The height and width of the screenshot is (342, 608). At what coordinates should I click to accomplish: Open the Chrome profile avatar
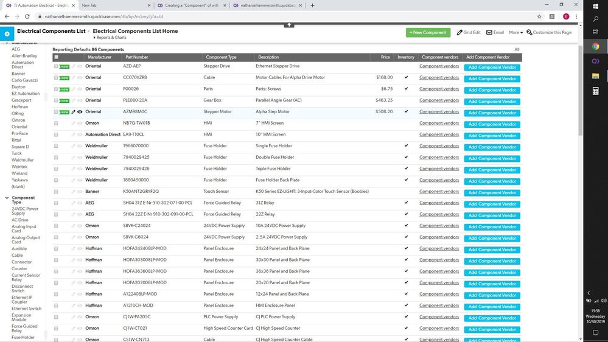(x=566, y=16)
